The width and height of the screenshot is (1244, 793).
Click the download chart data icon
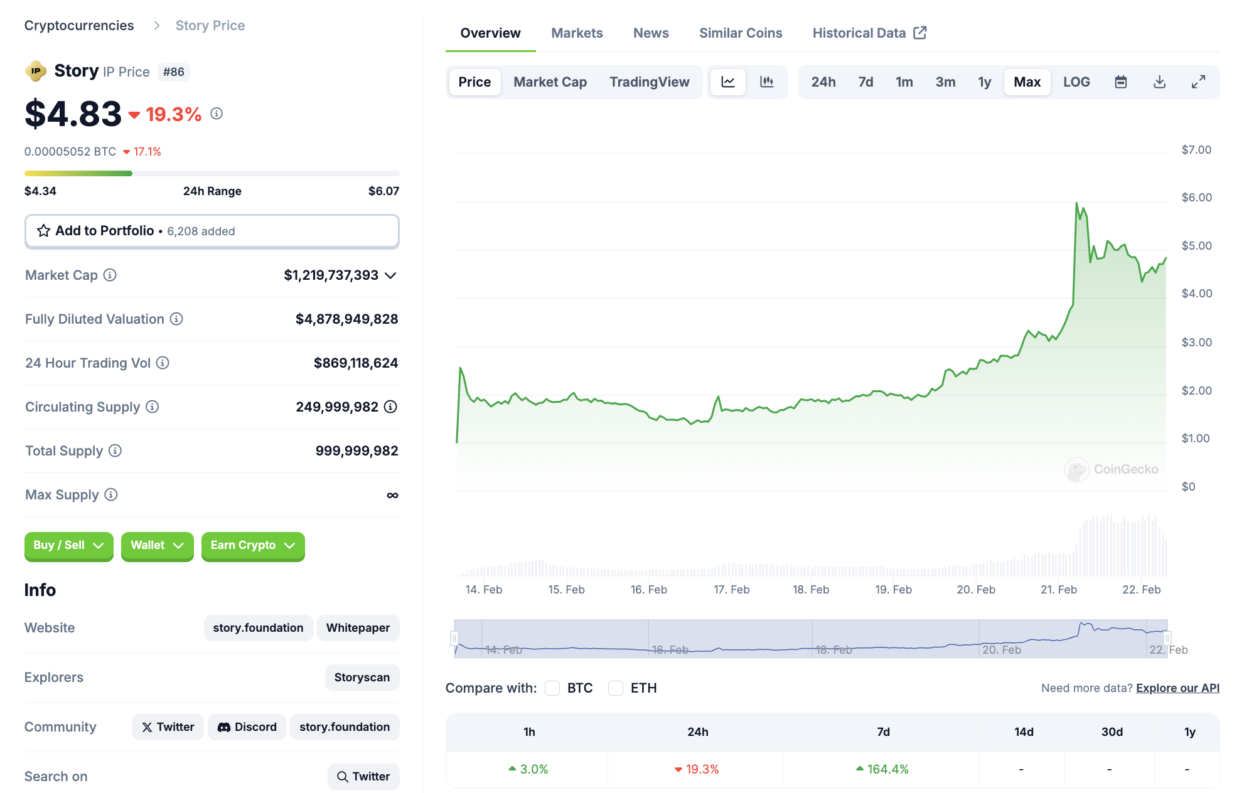1159,82
